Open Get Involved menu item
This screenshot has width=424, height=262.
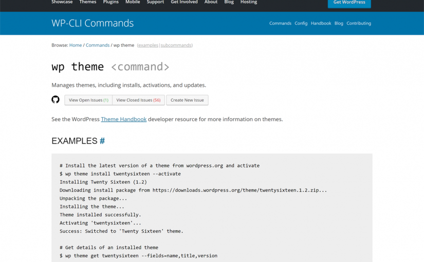(184, 2)
